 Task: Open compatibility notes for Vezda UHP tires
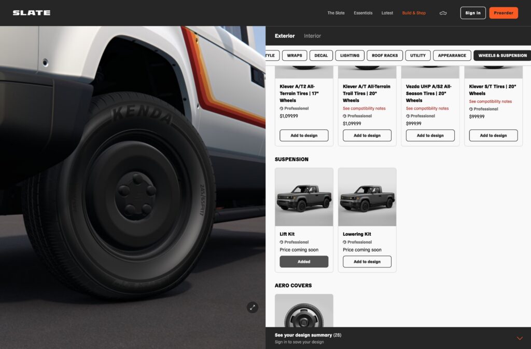pos(427,109)
